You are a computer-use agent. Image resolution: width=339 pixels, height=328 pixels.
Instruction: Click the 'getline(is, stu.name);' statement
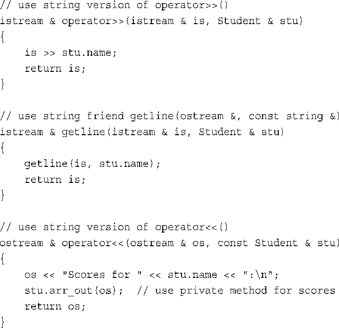click(x=92, y=164)
